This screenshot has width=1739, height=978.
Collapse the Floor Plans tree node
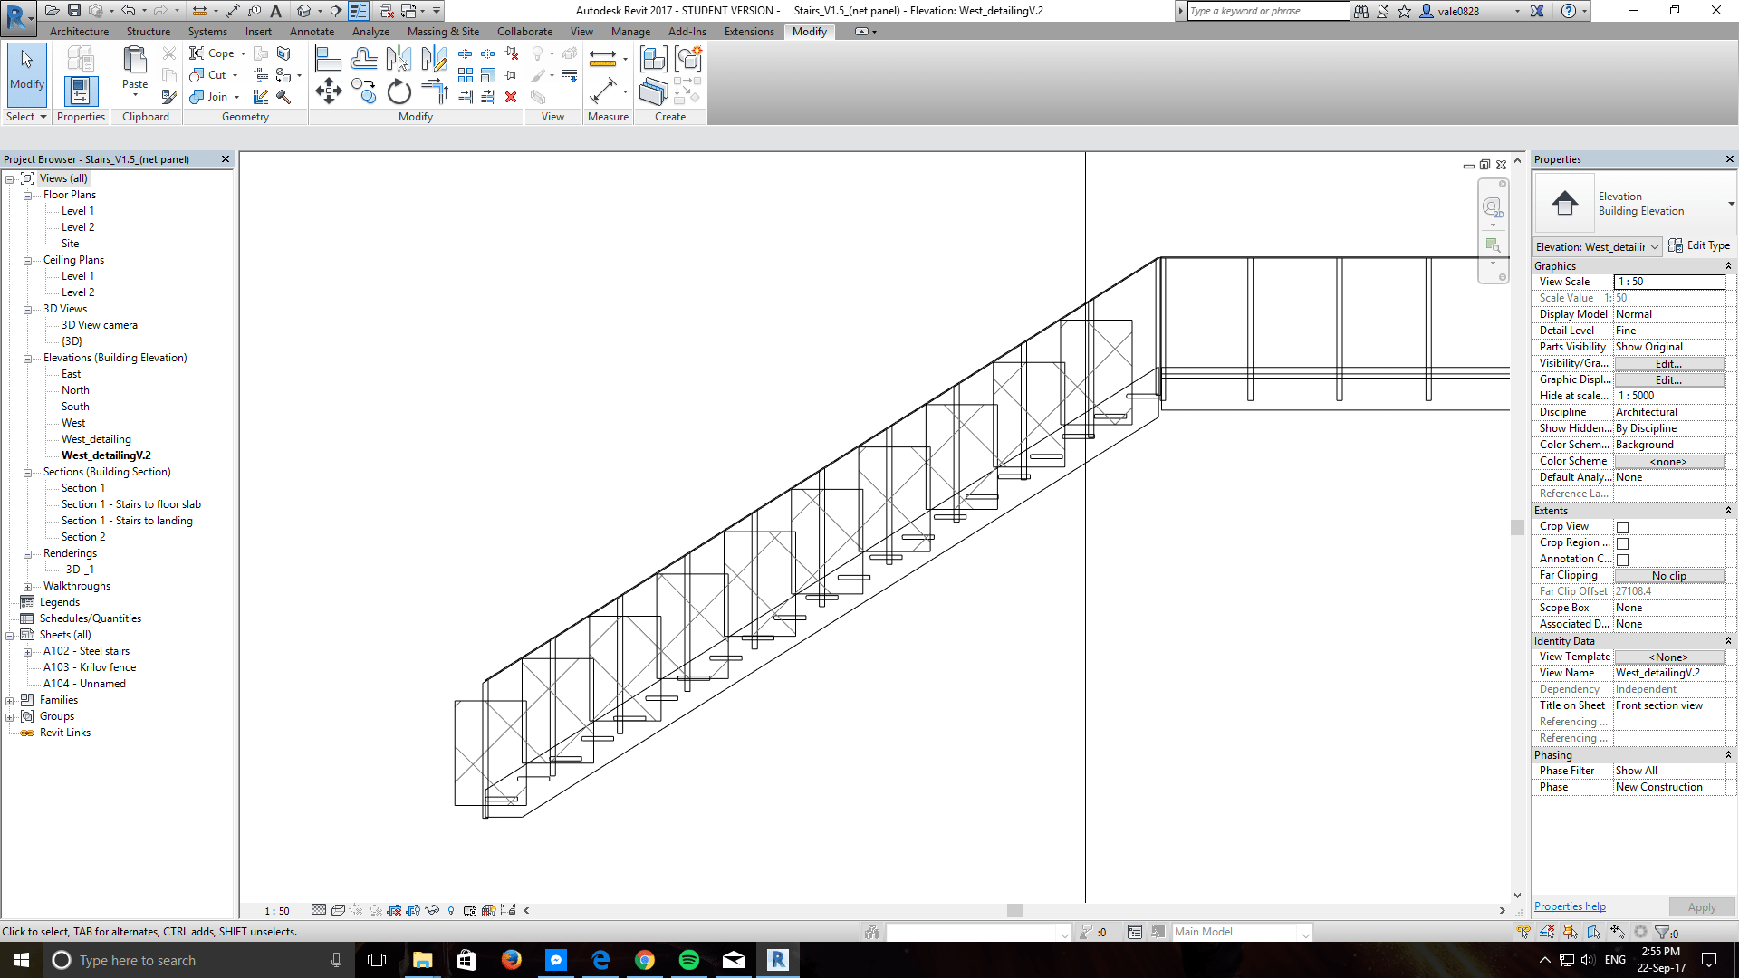27,196
